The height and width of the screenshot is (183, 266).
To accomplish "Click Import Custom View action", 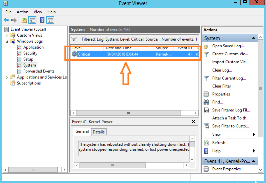I will point(230,62).
